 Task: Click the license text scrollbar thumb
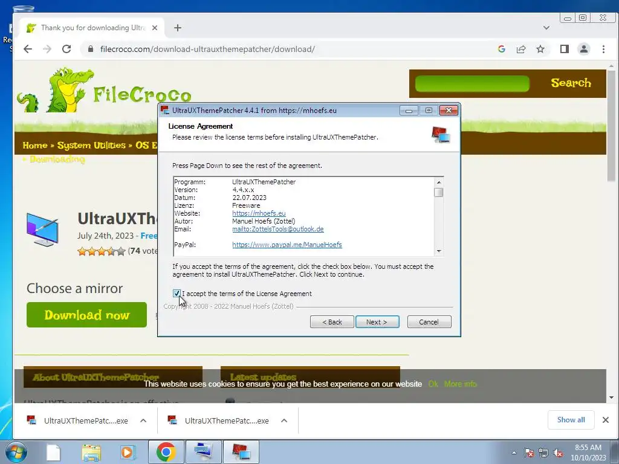click(x=439, y=192)
